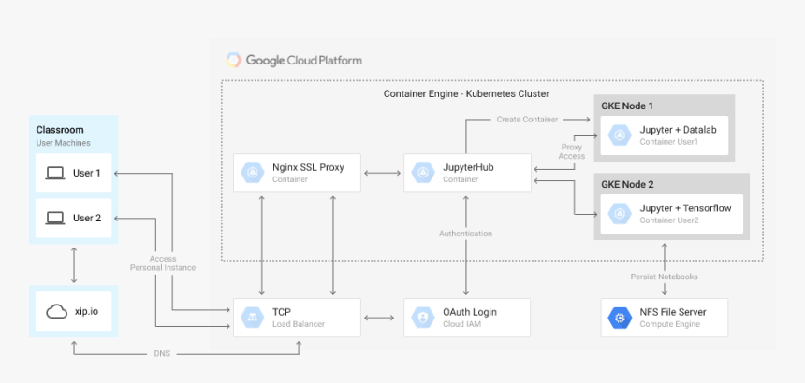Click the 'Container User2' subtitle
805x383 pixels.
(x=669, y=220)
